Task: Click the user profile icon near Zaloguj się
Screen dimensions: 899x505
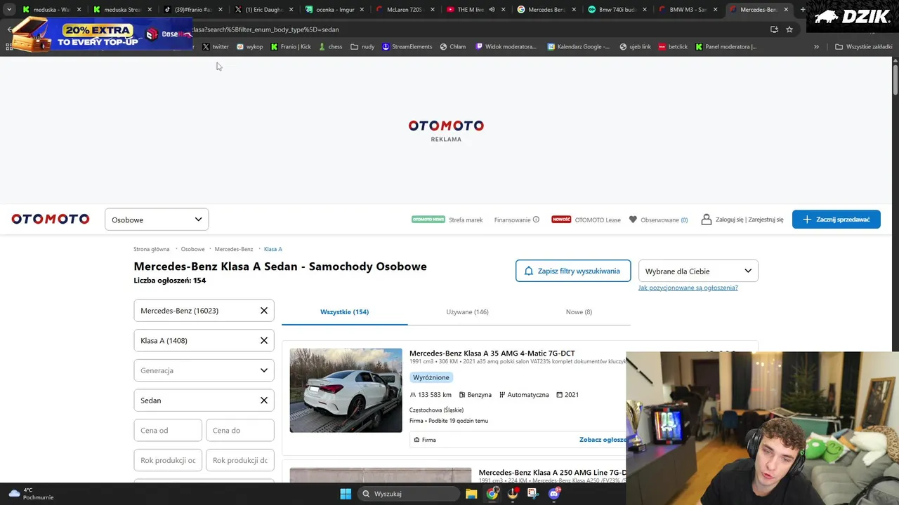Action: click(707, 220)
